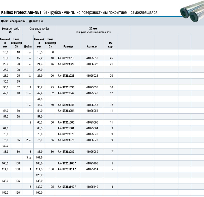This screenshot has width=204, height=197.
Task: Click steel diameter value 60,3
Action: pyautogui.click(x=40, y=122)
